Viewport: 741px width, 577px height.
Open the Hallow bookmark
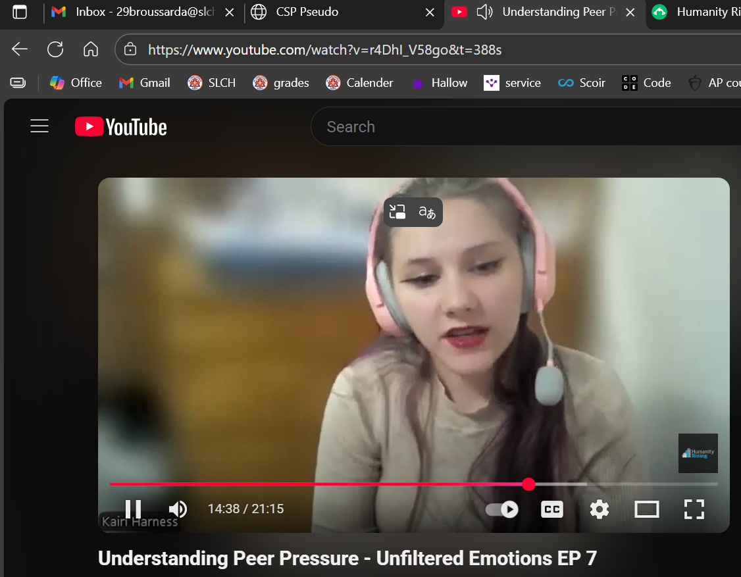tap(439, 83)
